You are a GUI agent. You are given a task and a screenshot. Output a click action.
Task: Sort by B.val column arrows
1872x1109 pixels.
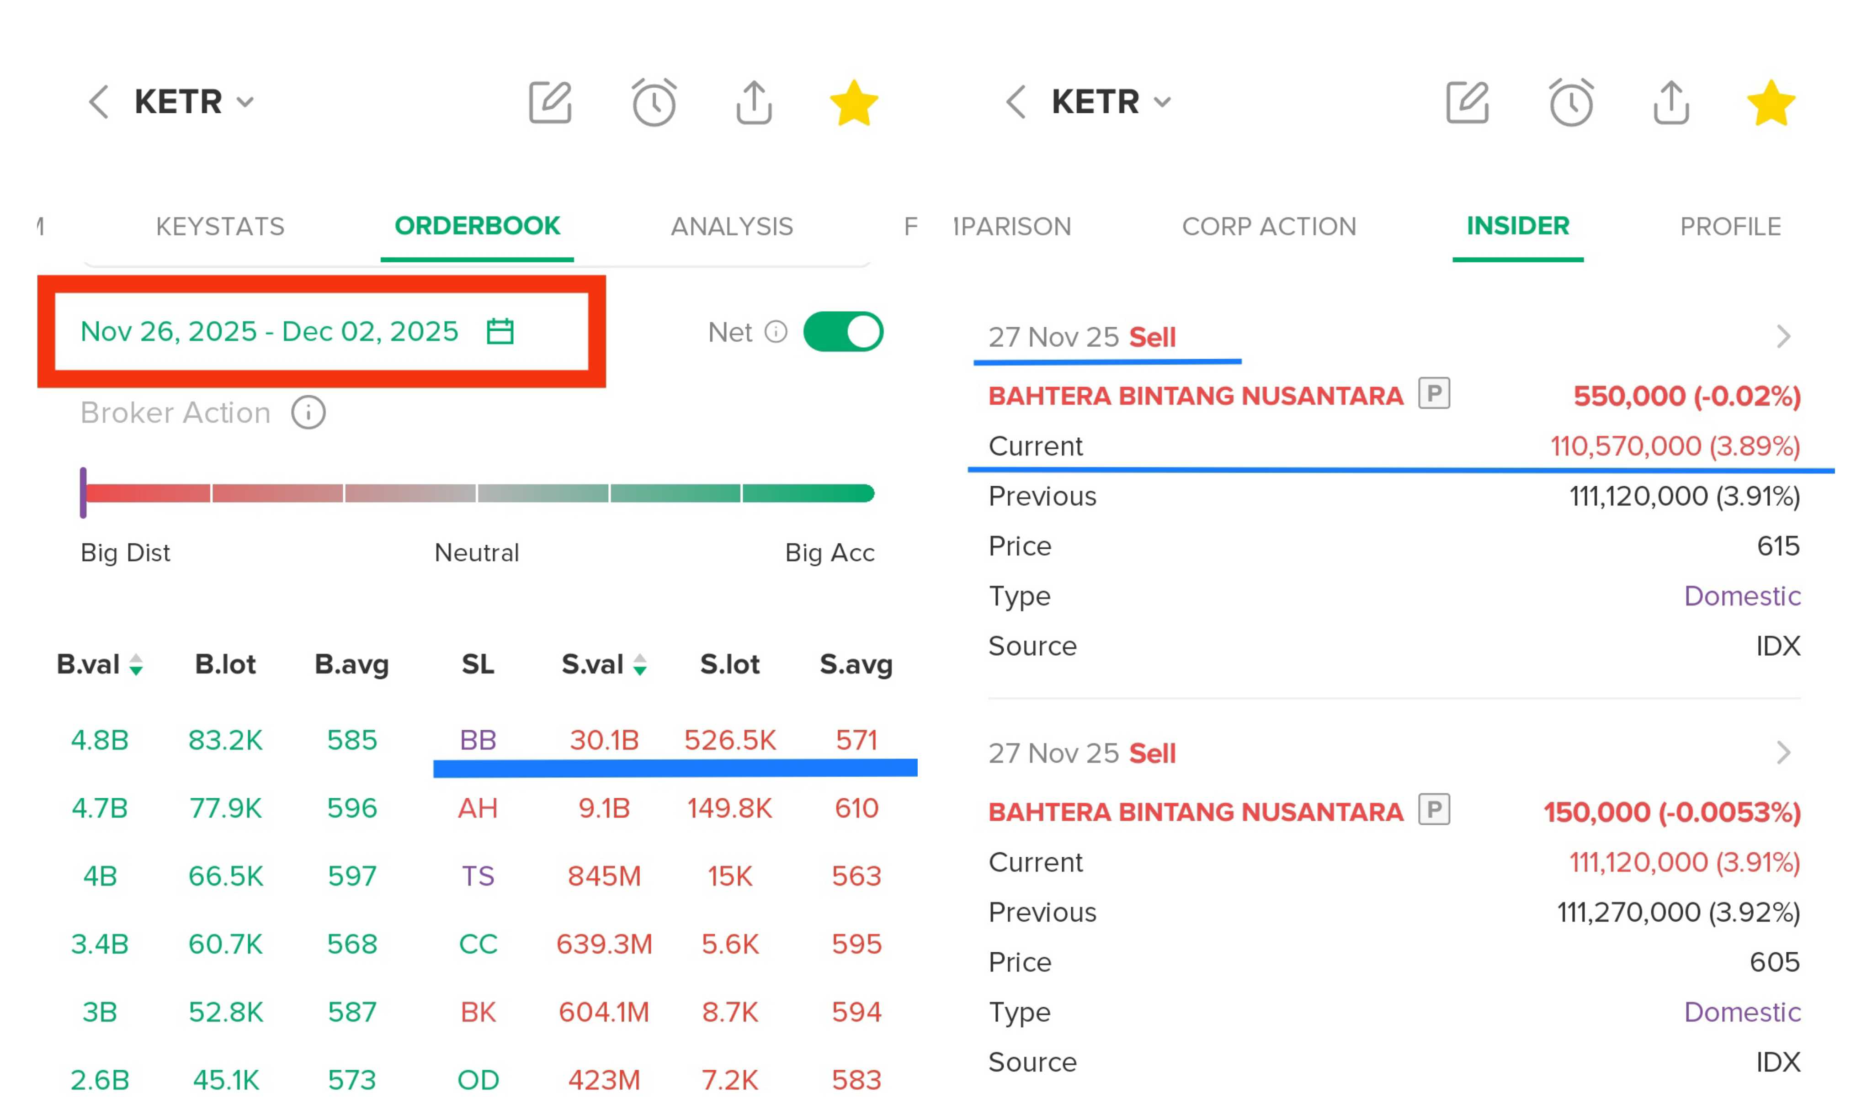pyautogui.click(x=136, y=664)
